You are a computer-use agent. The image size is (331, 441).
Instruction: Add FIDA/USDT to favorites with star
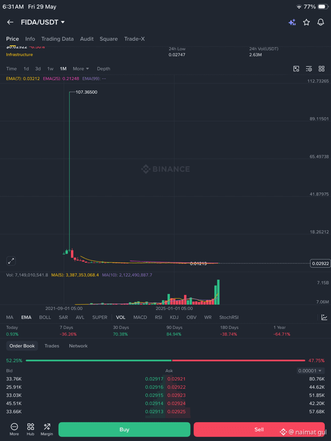(306, 22)
